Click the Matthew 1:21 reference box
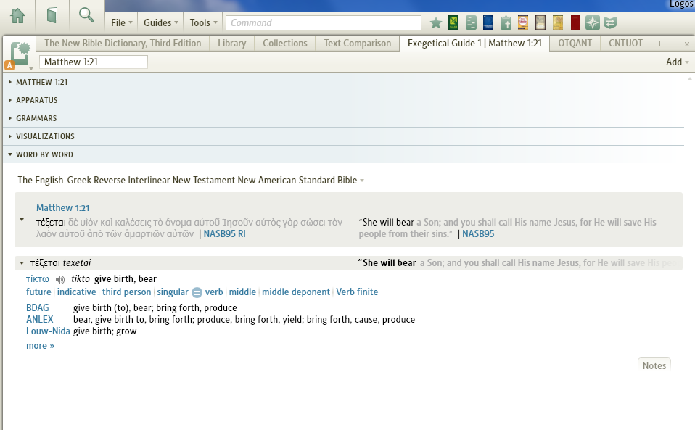Screen dimensions: 695x430 coord(94,62)
